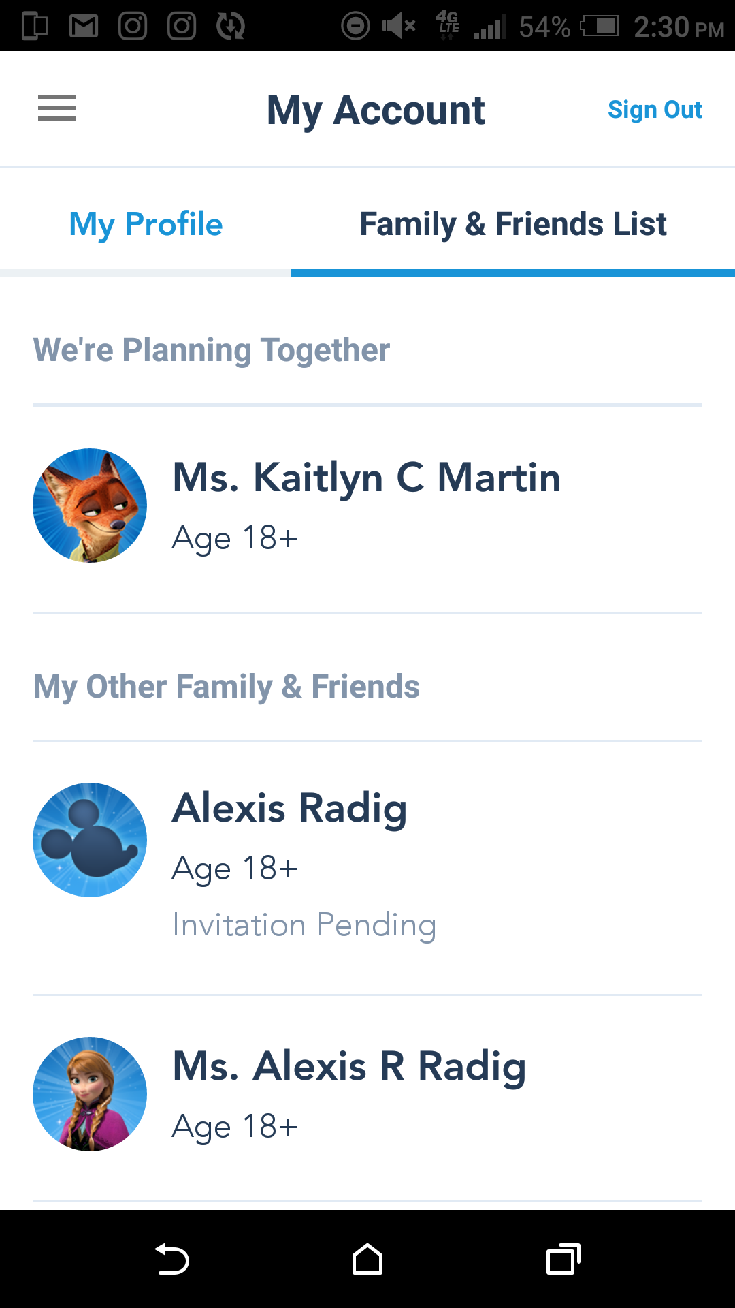Screen dimensions: 735x1308
Task: Tap the Gmail notification icon
Action: pos(84,26)
